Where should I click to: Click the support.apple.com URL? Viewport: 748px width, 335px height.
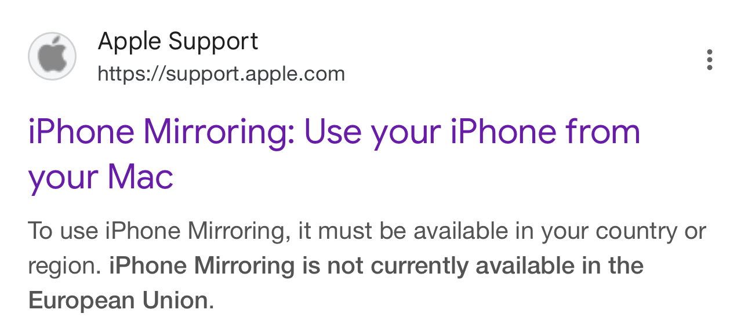[221, 74]
